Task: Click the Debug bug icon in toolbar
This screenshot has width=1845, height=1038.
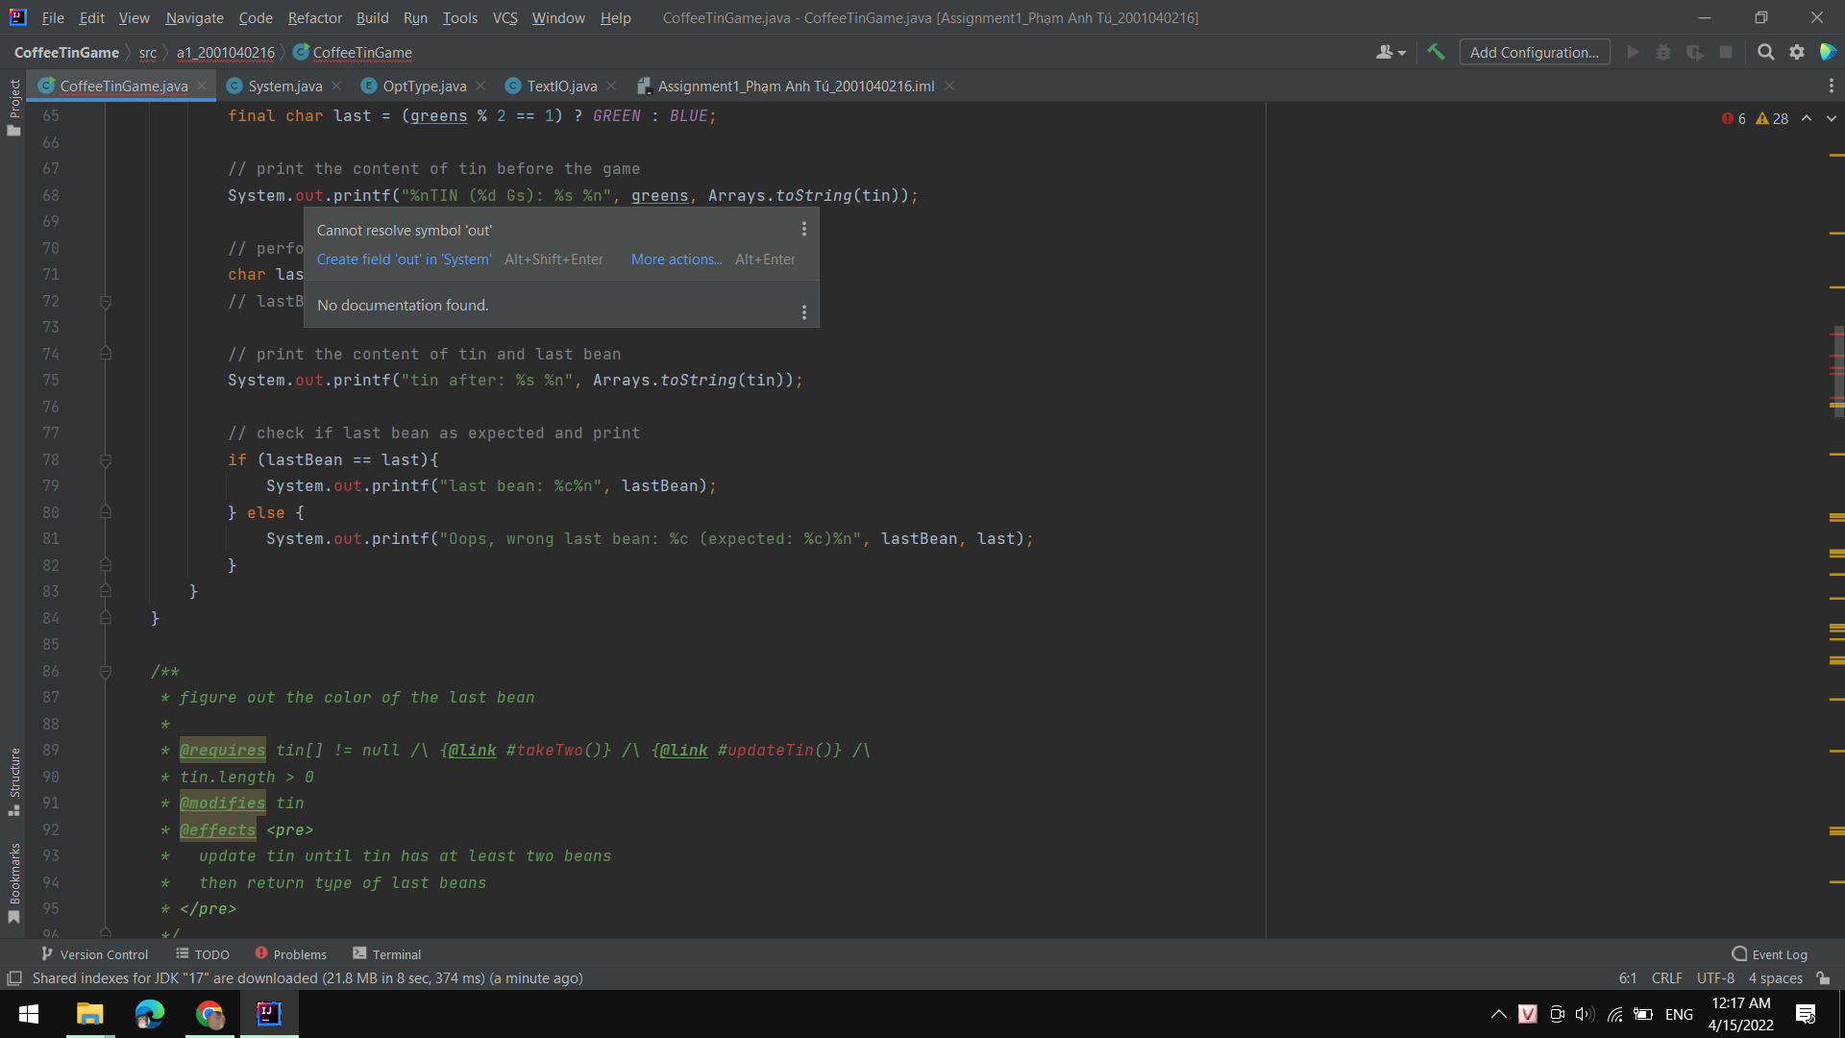Action: [1663, 52]
